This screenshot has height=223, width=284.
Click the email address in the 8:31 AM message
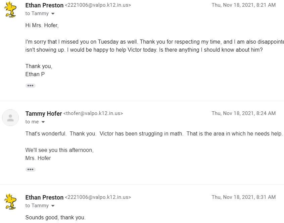[x=98, y=198]
